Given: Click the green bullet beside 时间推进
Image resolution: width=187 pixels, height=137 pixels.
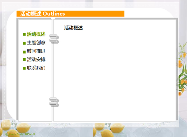Looking at the screenshot, I should [24, 51].
